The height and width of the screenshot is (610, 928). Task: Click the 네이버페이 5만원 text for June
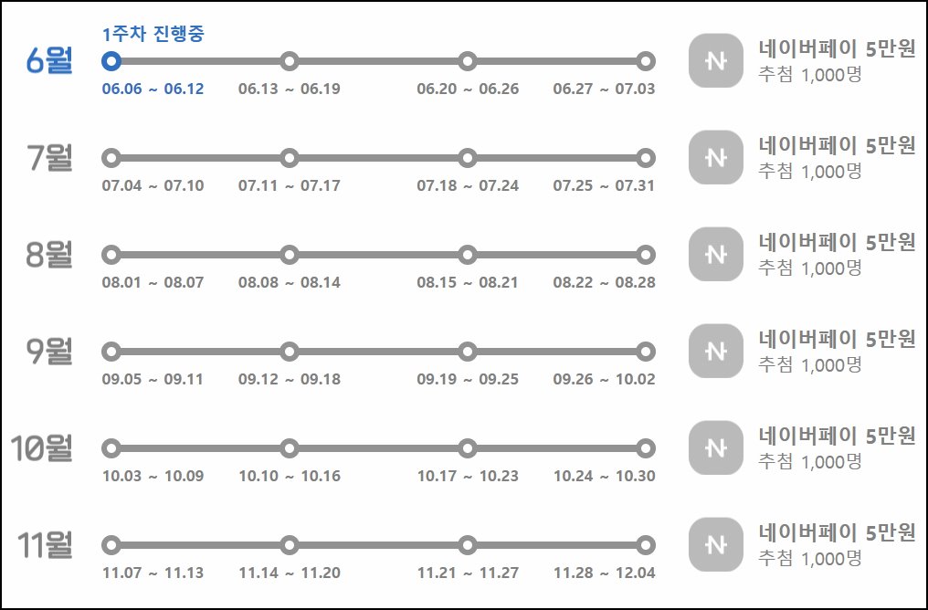(835, 48)
